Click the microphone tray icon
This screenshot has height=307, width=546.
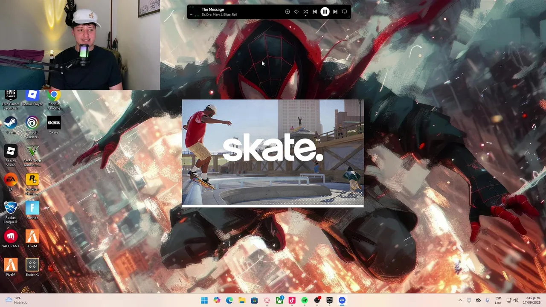(487, 300)
